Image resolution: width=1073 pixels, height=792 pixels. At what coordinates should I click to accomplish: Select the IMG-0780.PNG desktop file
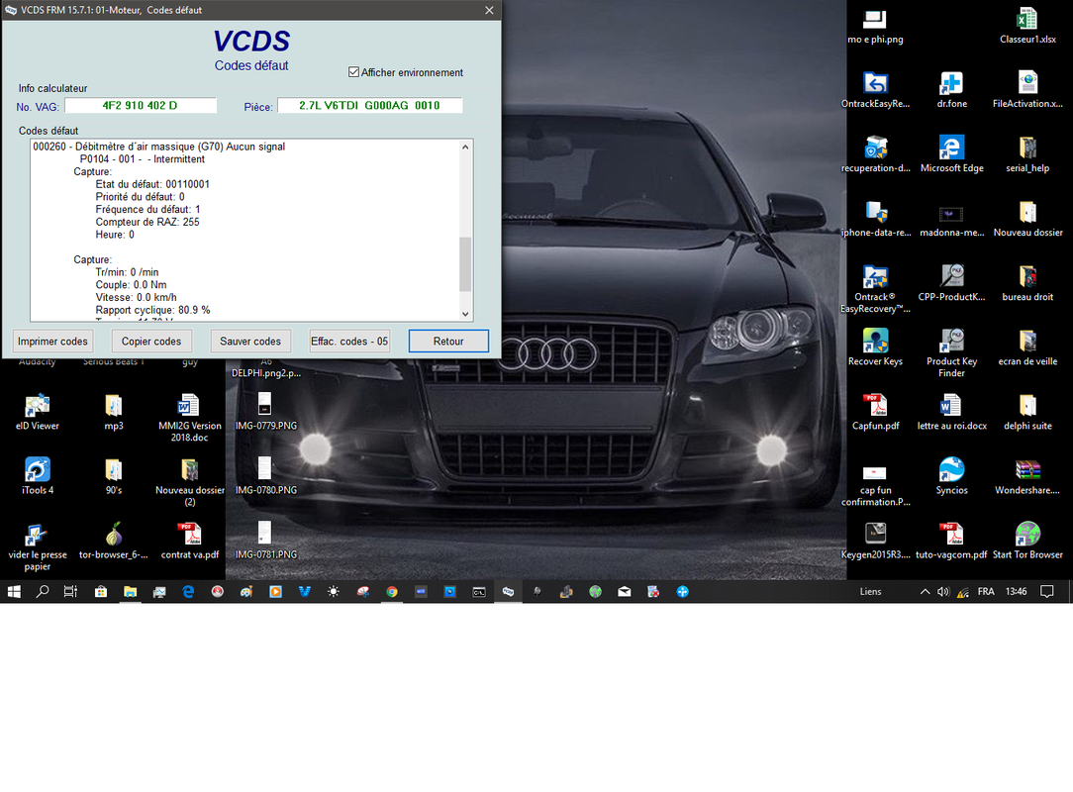[266, 477]
